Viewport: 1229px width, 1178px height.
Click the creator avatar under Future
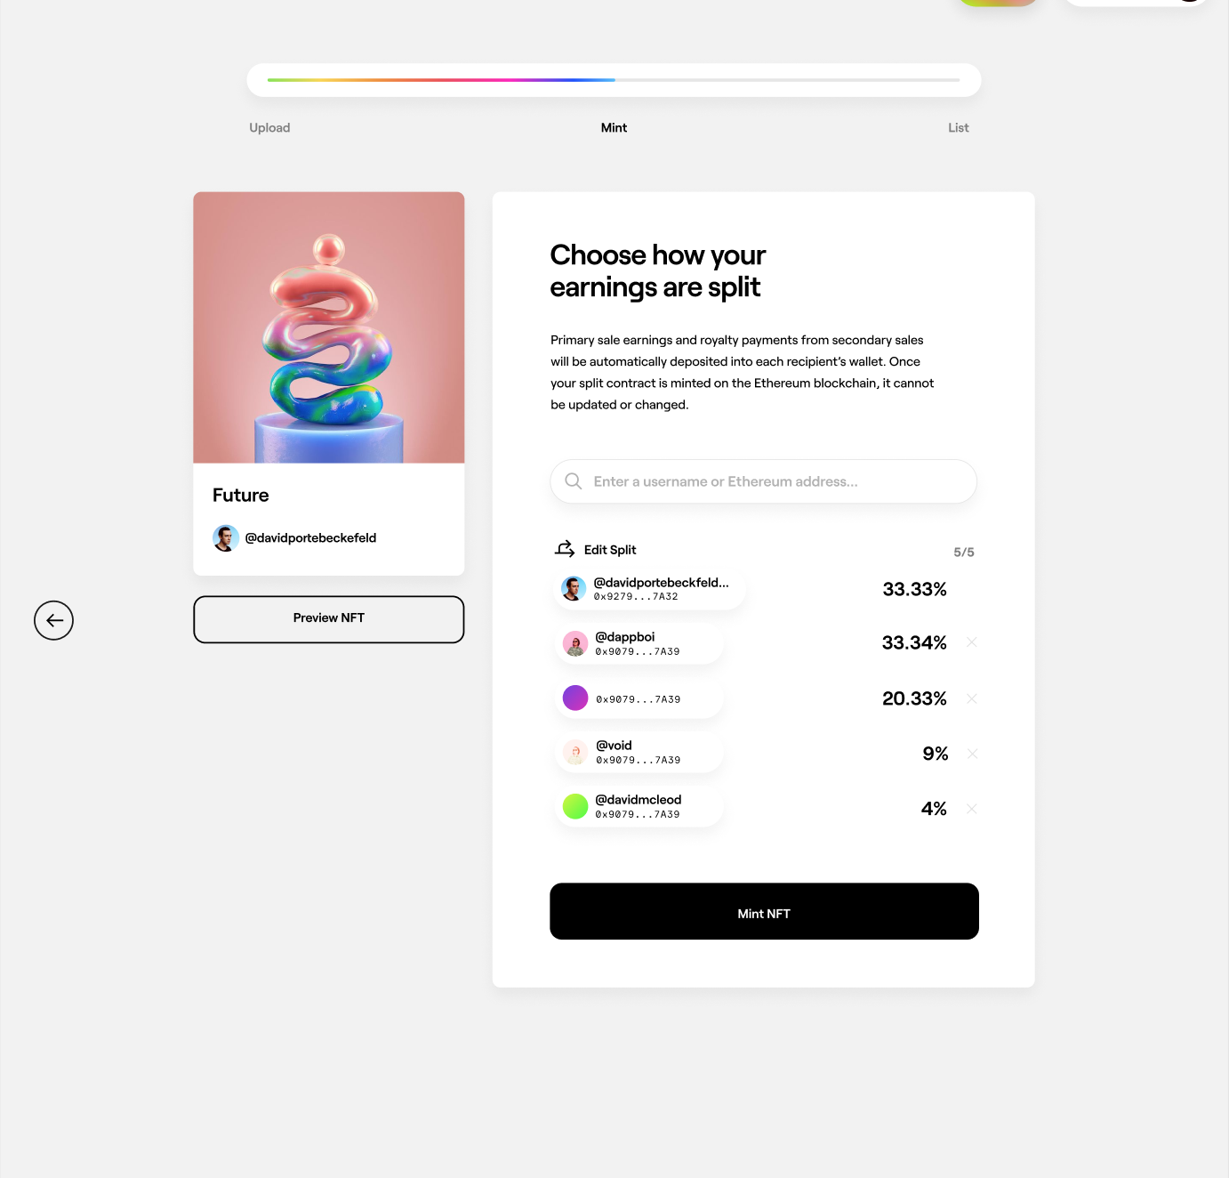(x=226, y=538)
